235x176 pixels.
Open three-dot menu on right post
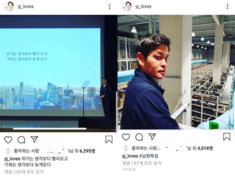[227, 6]
